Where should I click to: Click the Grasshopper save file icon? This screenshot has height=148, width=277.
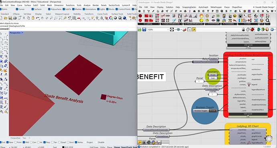tap(144, 30)
